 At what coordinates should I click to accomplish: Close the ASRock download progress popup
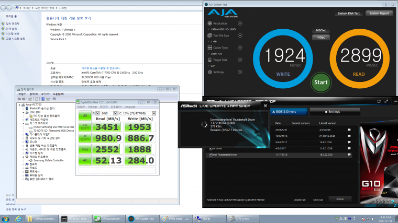(266, 106)
